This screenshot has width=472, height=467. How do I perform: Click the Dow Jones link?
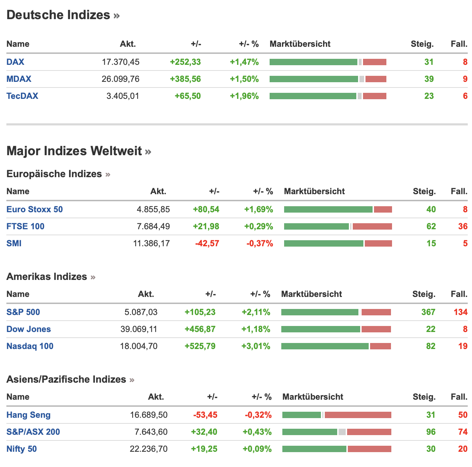(x=28, y=329)
